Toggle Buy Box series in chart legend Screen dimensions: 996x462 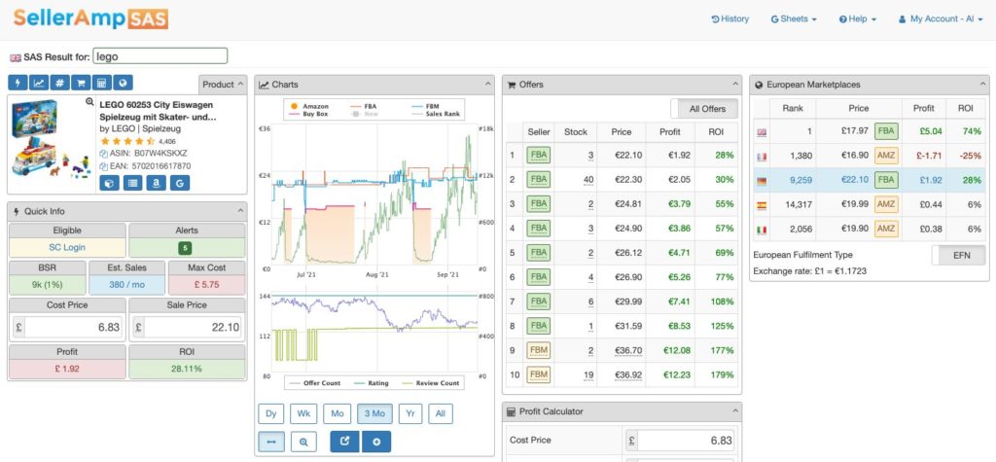pos(309,115)
